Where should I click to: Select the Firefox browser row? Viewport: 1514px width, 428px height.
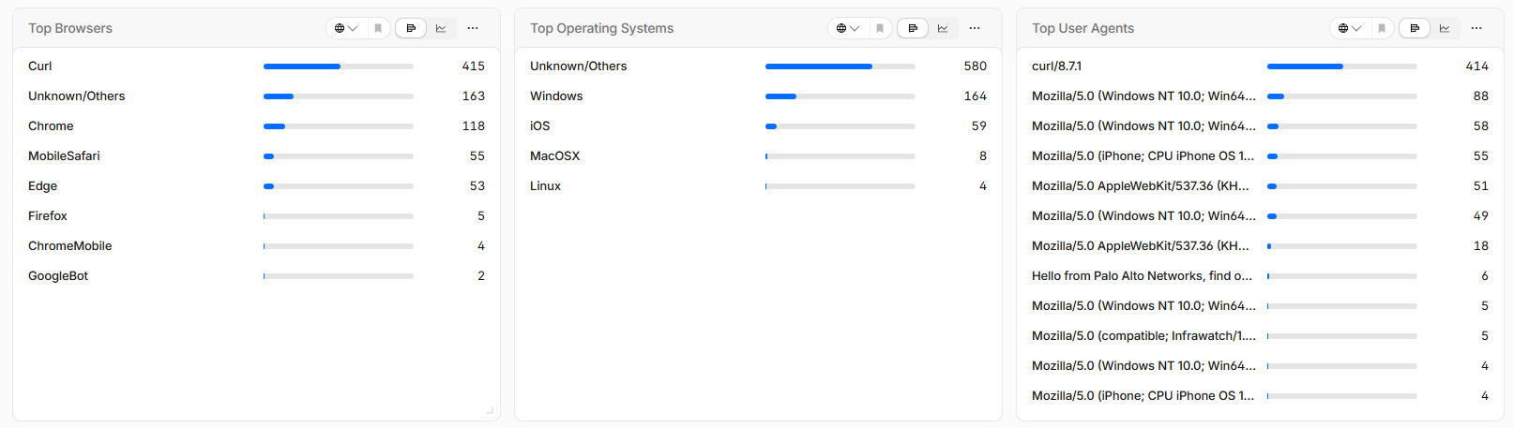256,216
